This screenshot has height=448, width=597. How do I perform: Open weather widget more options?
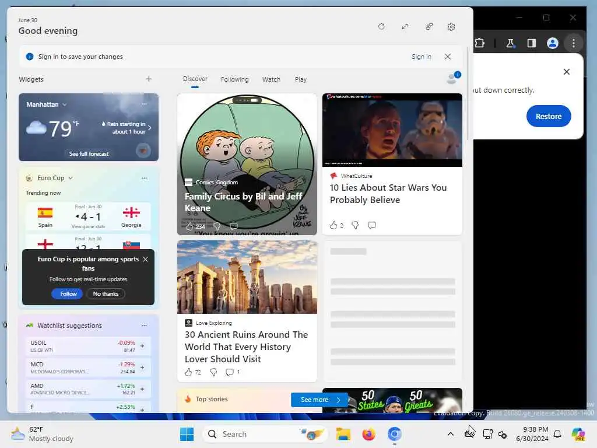pos(145,104)
